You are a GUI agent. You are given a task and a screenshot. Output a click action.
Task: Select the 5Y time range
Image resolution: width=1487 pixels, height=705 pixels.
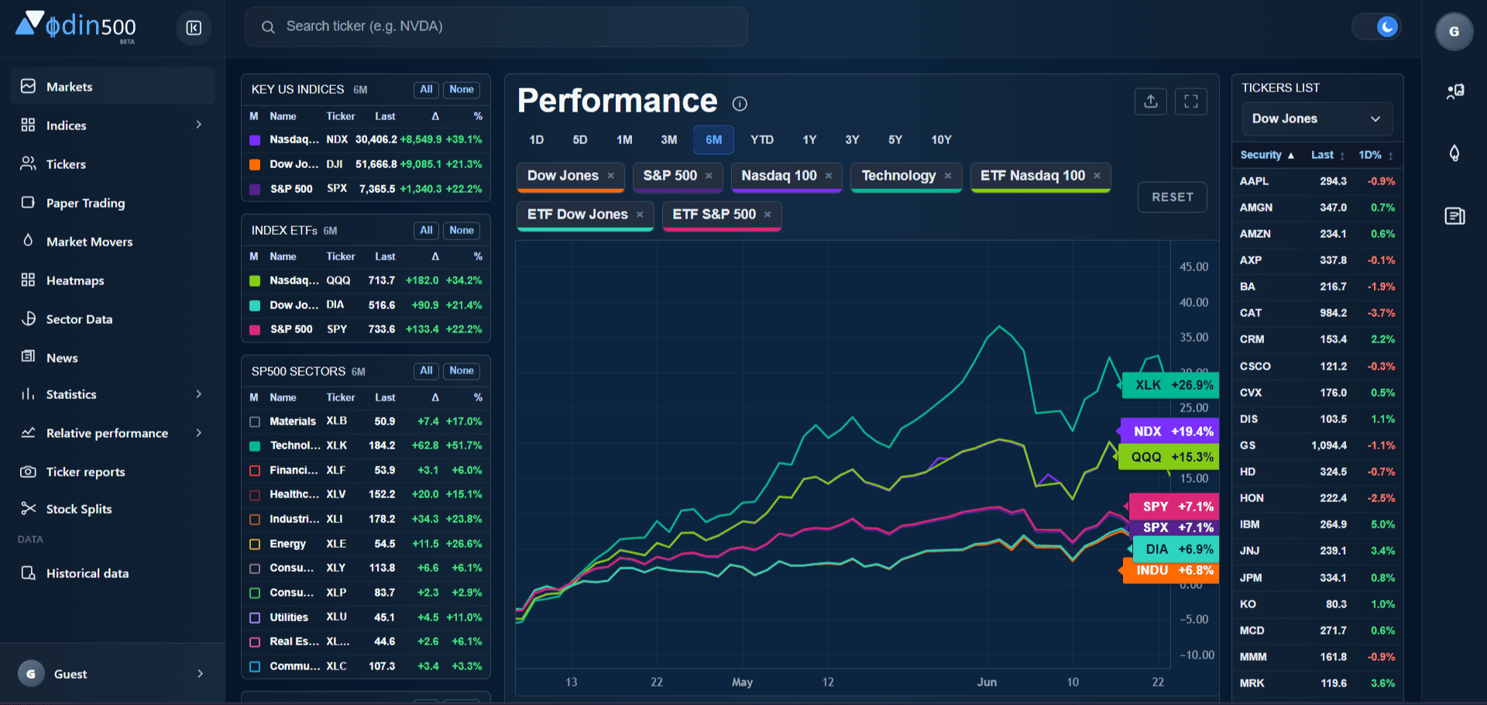[895, 139]
